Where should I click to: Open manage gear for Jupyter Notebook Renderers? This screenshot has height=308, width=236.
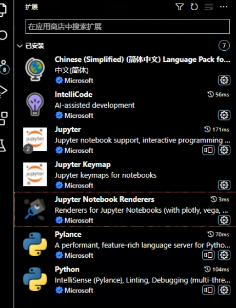click(x=224, y=220)
